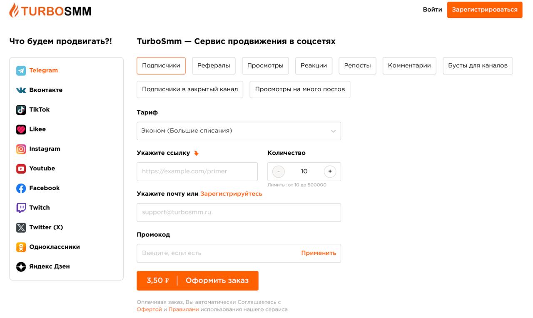Choose Twitch label in the sidebar
Viewport: 533px width, 318px height.
click(40, 207)
